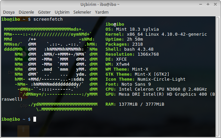
Task: Click the 'OS: Mint 18.3 sylvia' line
Action: pyautogui.click(x=132, y=29)
